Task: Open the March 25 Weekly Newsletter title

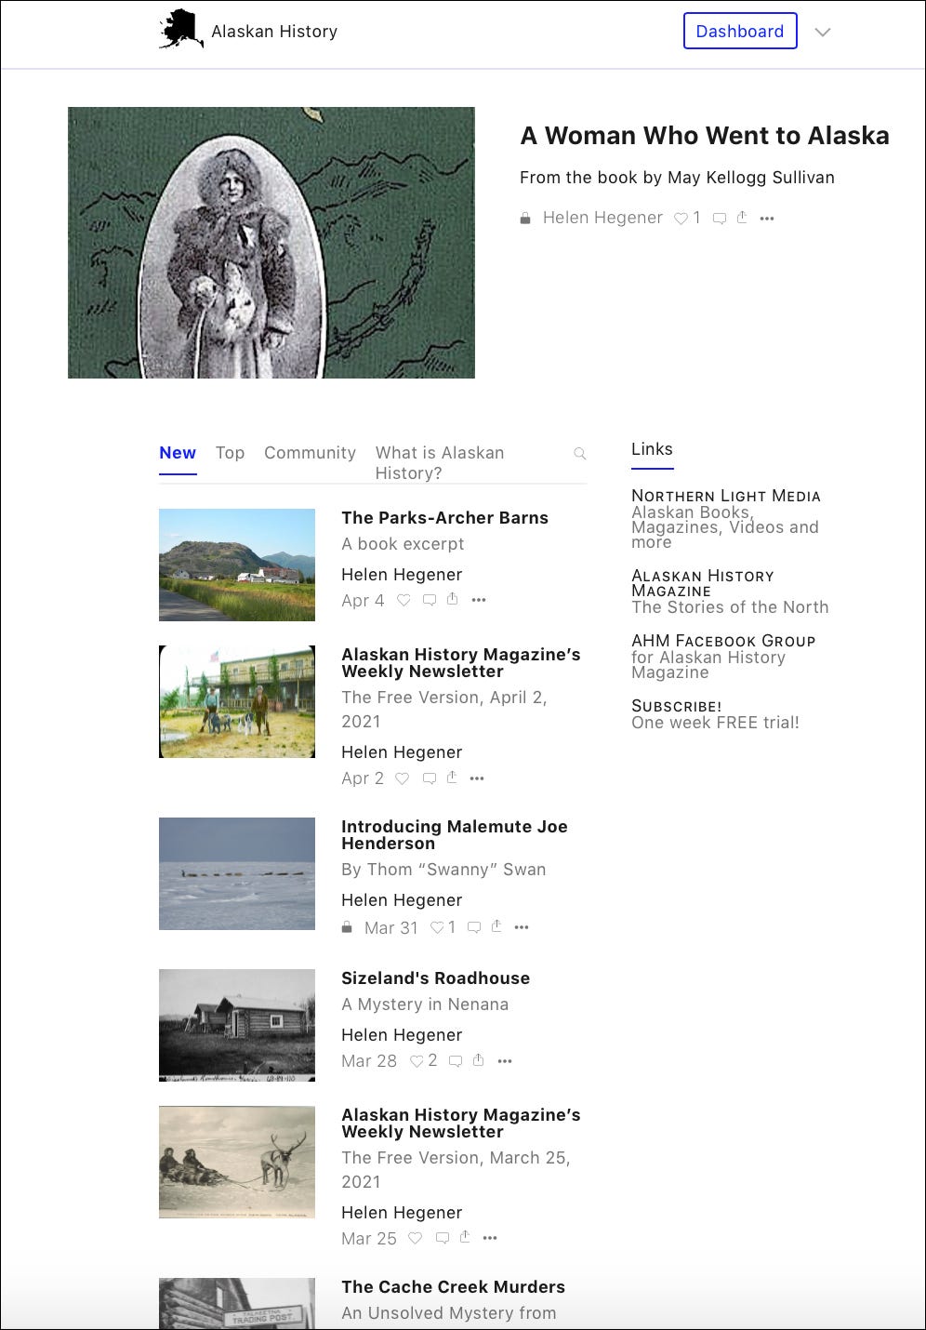Action: (x=461, y=1124)
